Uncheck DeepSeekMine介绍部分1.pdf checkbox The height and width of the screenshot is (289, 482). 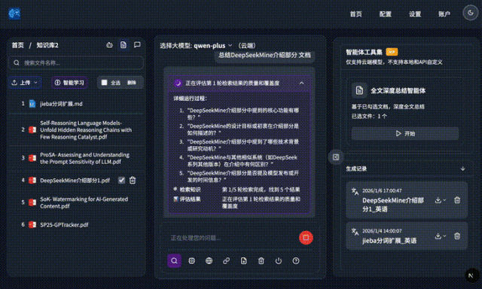[122, 181]
